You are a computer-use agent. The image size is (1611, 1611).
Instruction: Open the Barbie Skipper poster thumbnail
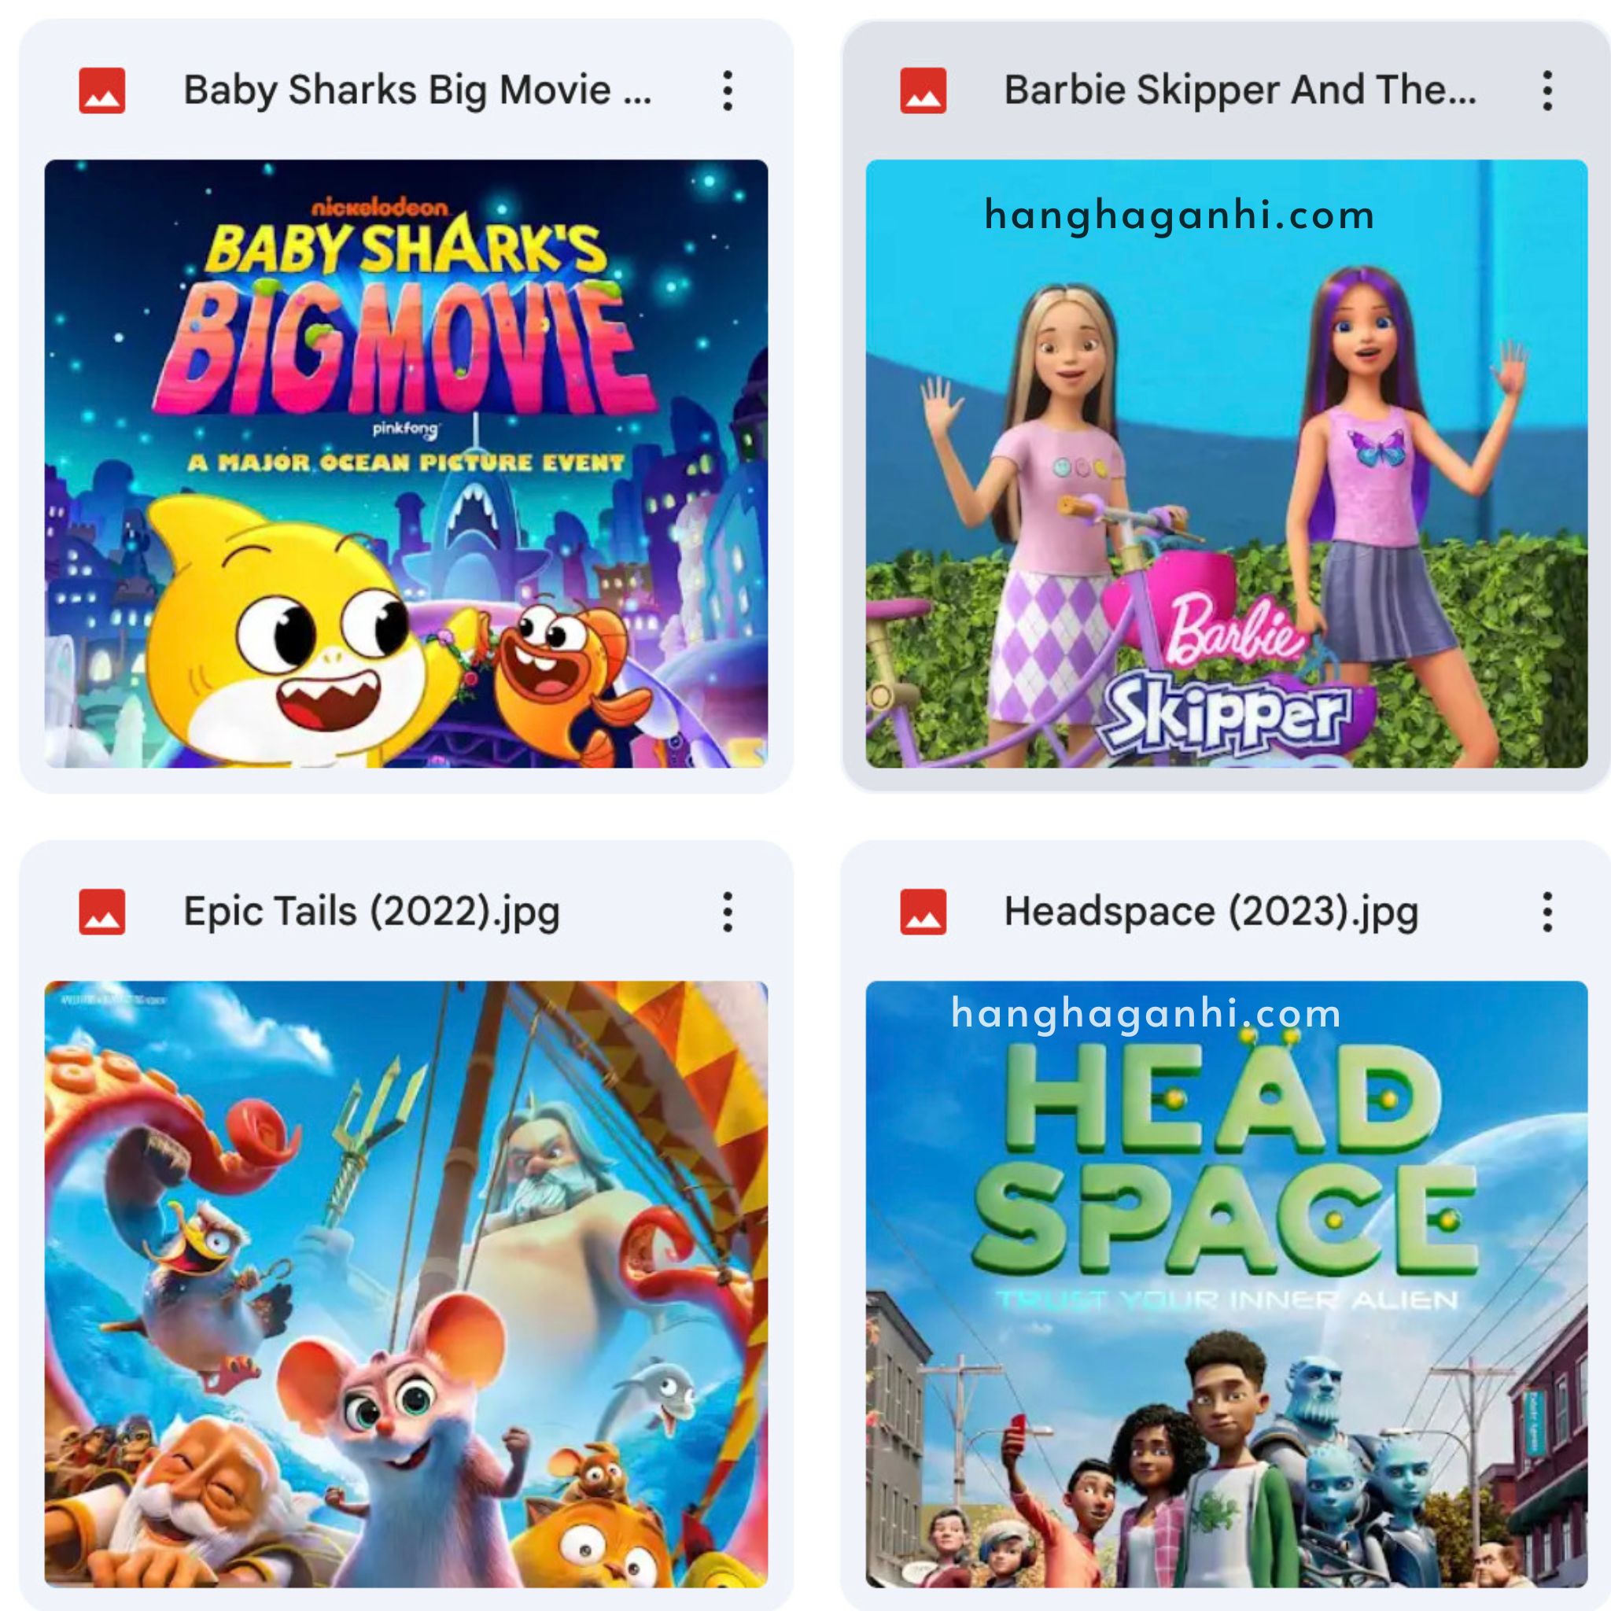1226,463
